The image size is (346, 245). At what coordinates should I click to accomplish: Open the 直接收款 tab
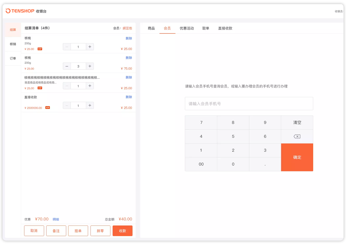225,28
